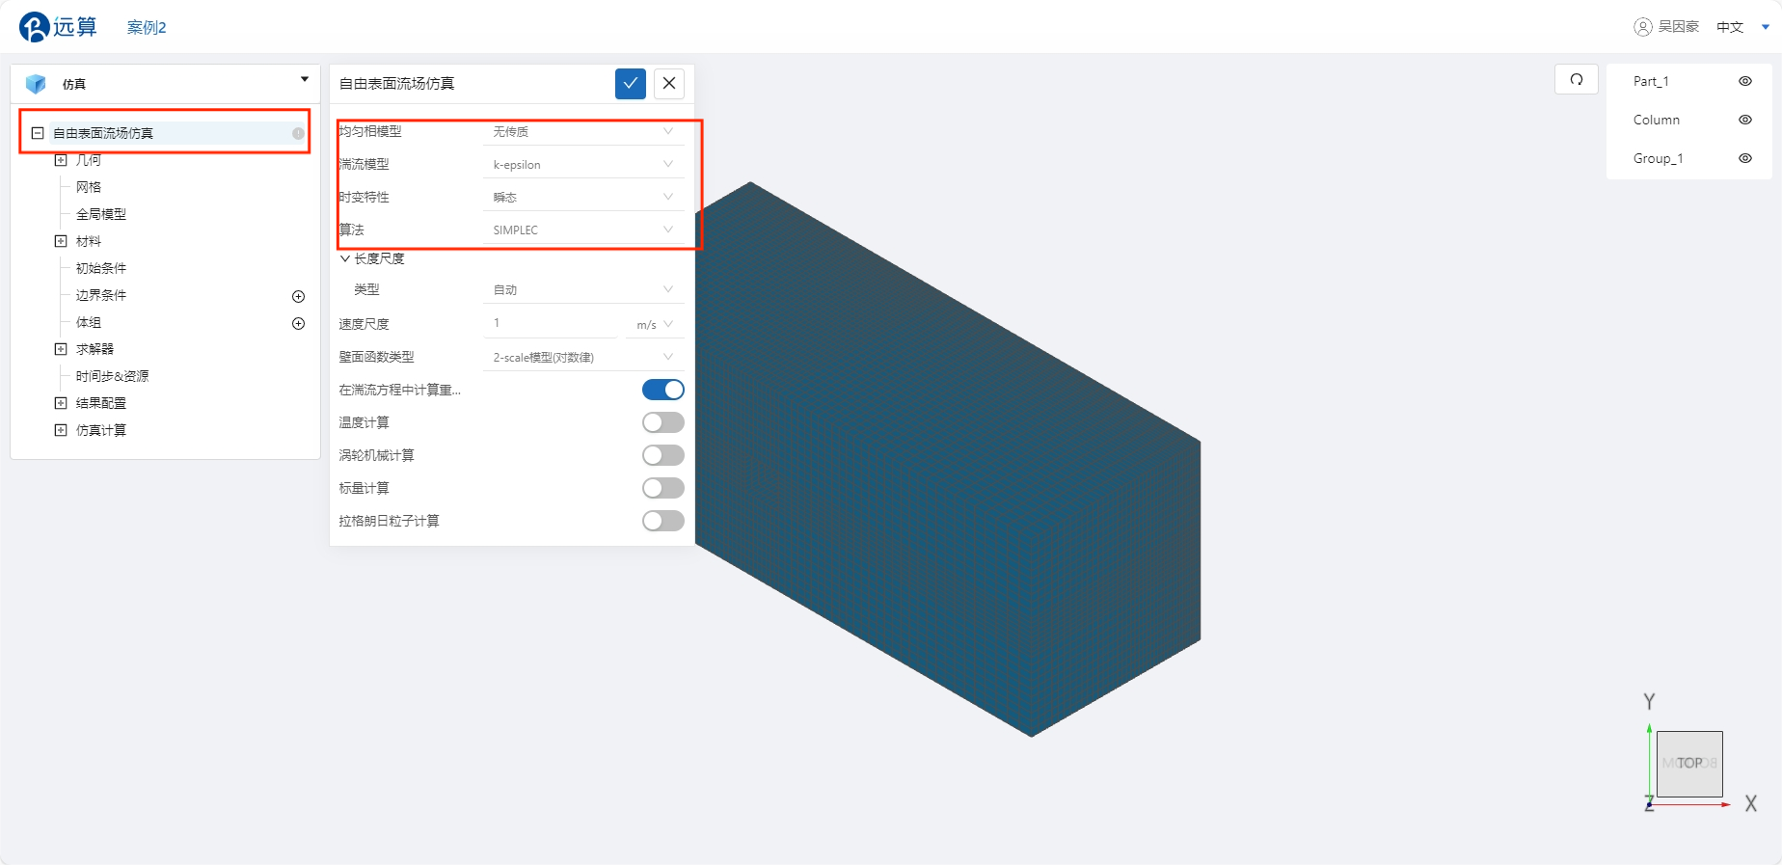Expand the 仿真计算 tree node
1782x865 pixels.
tap(61, 430)
